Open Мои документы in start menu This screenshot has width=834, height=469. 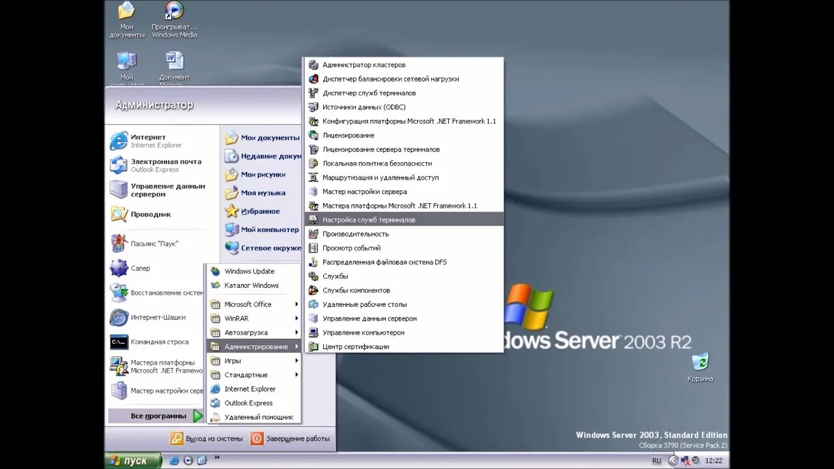pyautogui.click(x=262, y=137)
